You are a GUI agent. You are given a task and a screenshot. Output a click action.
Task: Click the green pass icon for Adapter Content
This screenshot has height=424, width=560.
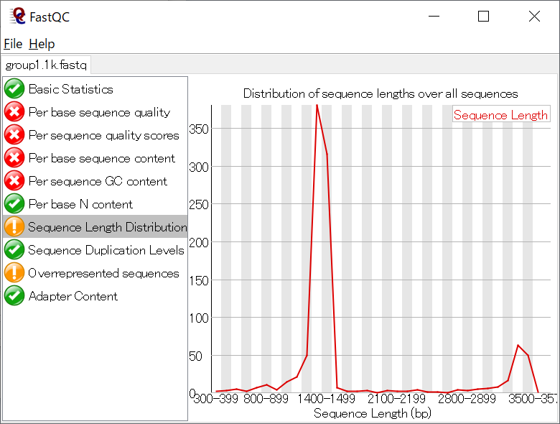14,295
